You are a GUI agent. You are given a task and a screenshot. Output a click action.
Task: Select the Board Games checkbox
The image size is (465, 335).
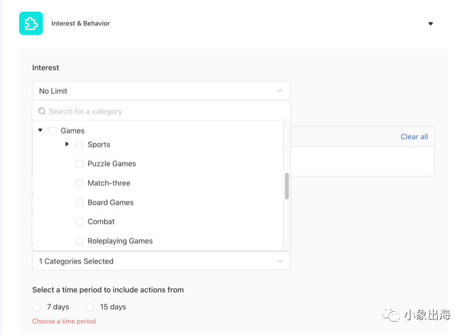point(80,203)
